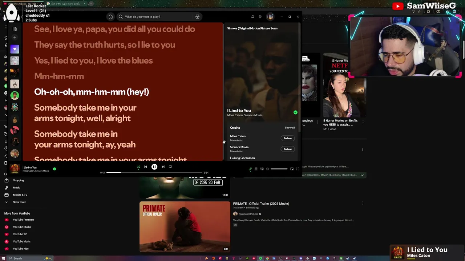
Task: Open YouTube Kids link
Action: pos(21,249)
